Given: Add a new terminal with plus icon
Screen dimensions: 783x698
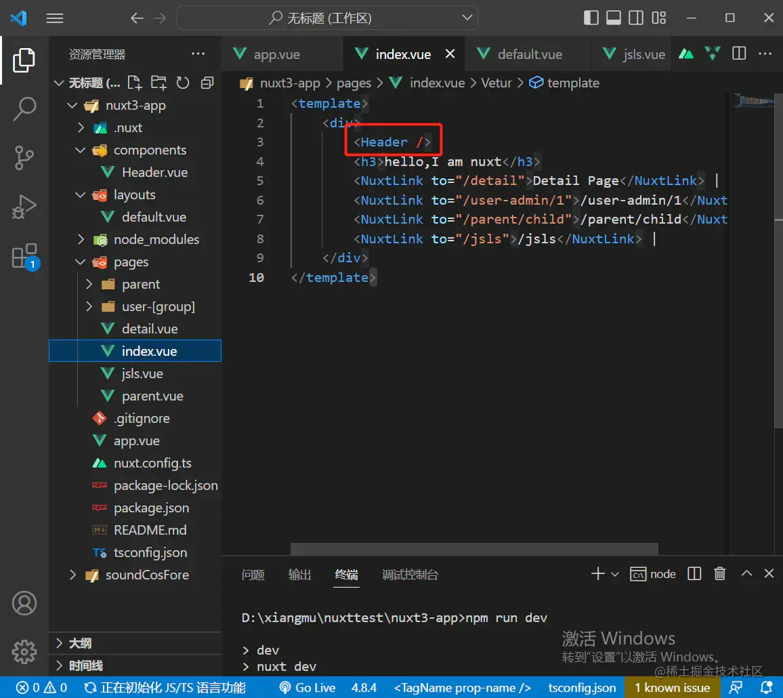Looking at the screenshot, I should click(597, 573).
